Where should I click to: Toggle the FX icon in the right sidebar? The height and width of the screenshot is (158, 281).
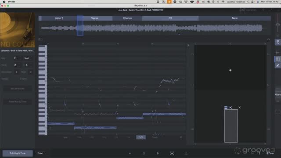277,42
